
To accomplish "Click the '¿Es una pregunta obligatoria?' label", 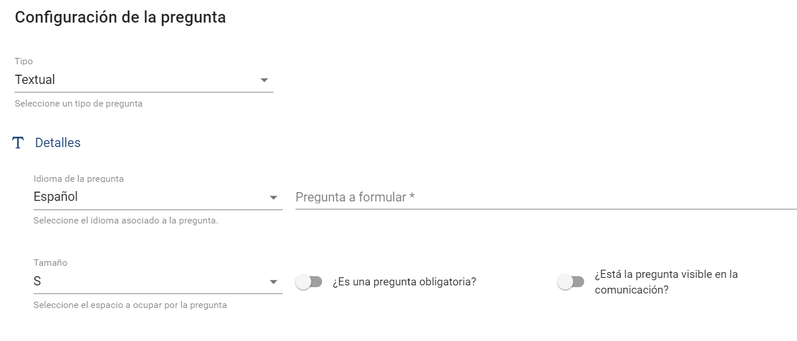I will [x=404, y=282].
